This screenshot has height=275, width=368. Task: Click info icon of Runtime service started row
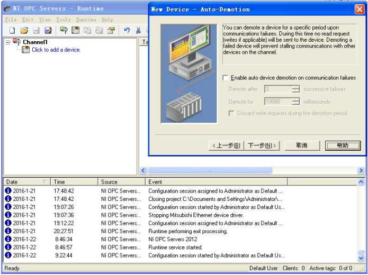[8, 247]
